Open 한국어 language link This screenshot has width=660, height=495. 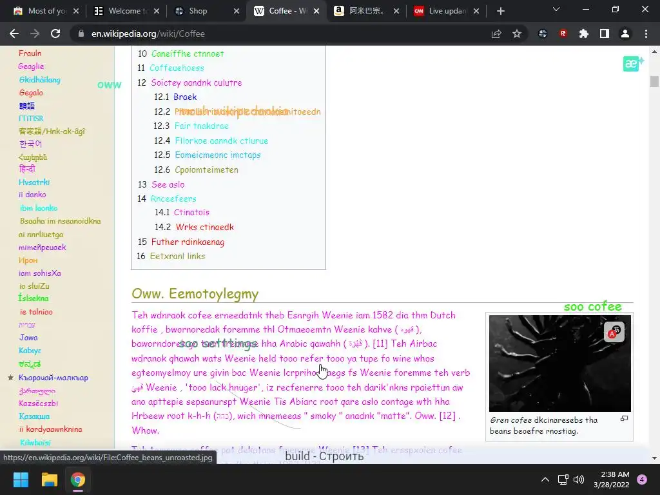coord(30,144)
